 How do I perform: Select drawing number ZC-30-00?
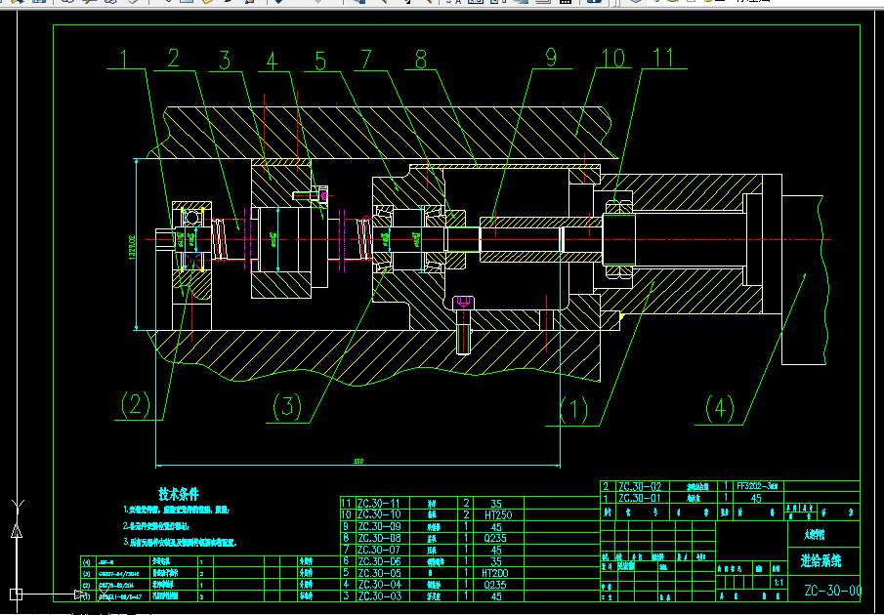tap(832, 591)
